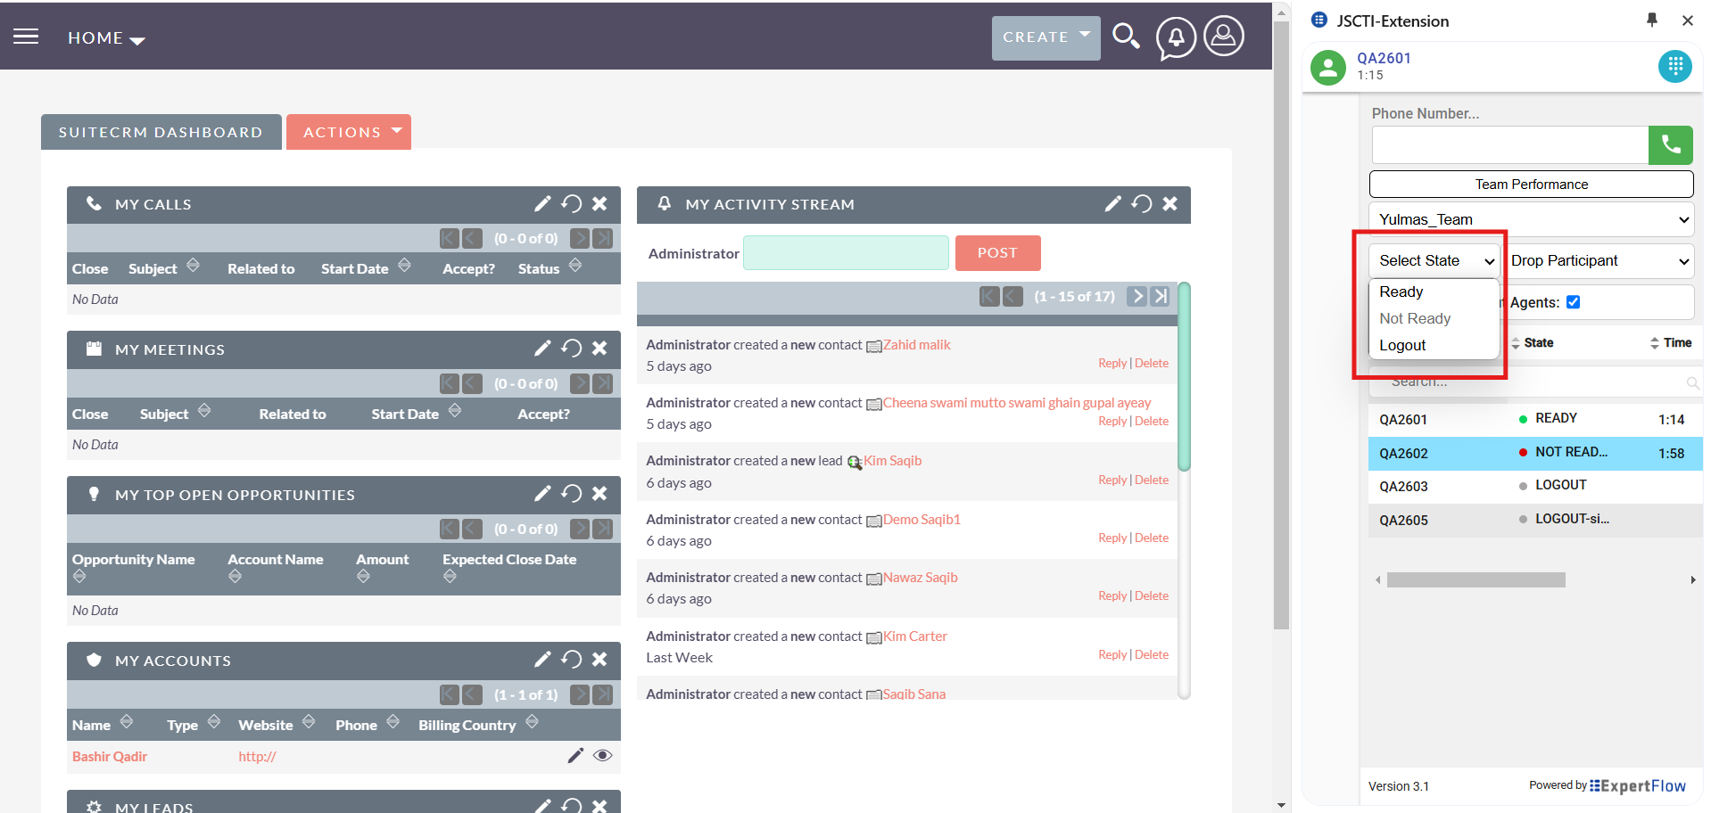Expand the CREATE dropdown button
The image size is (1711, 813).
point(1046,37)
